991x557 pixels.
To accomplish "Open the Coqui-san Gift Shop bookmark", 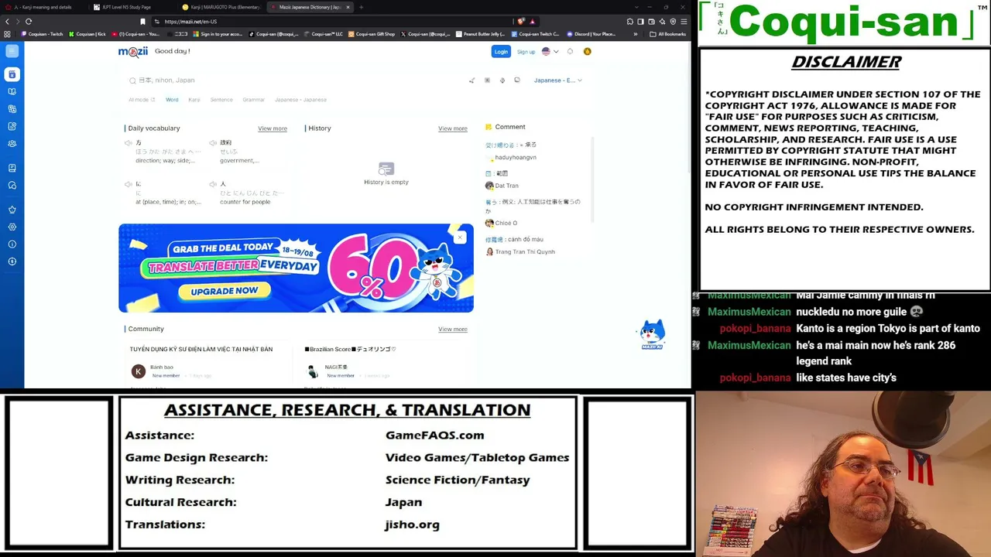I will point(372,34).
